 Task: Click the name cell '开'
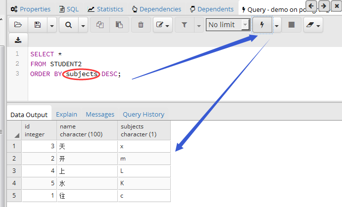pos(87,159)
